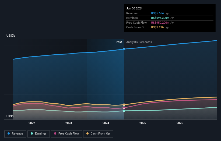Image resolution: width=221 pixels, height=141 pixels.
Task: Click the Free Cash Flow label in tooltip
Action: point(136,23)
